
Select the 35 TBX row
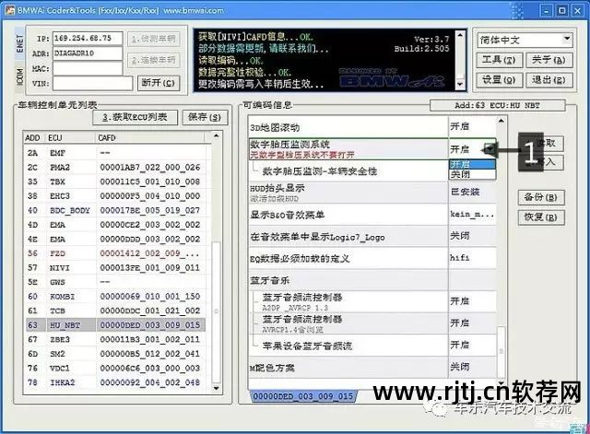pos(116,182)
